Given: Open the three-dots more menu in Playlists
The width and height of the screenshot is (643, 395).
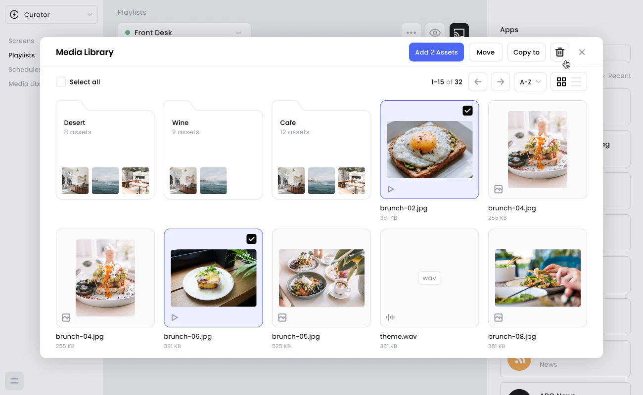Looking at the screenshot, I should (x=411, y=33).
